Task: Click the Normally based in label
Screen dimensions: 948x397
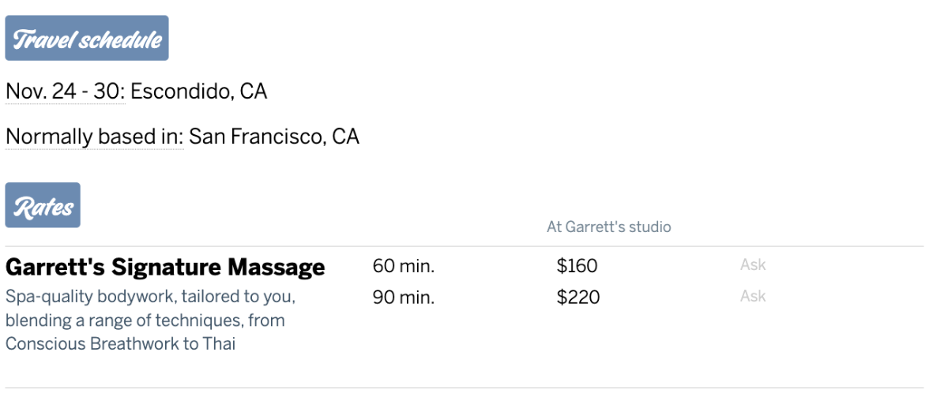Action: click(94, 137)
